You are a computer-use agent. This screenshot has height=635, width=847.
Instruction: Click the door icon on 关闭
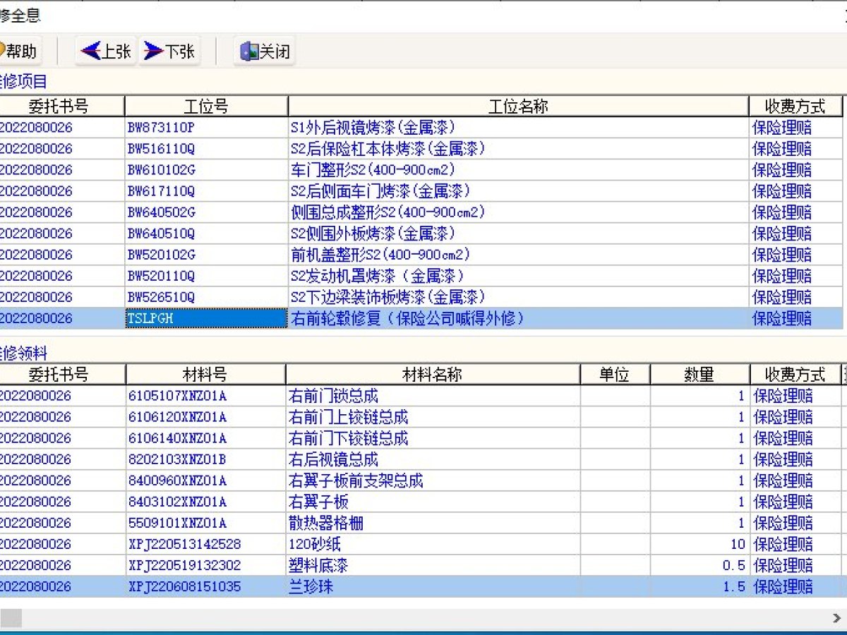coord(248,52)
